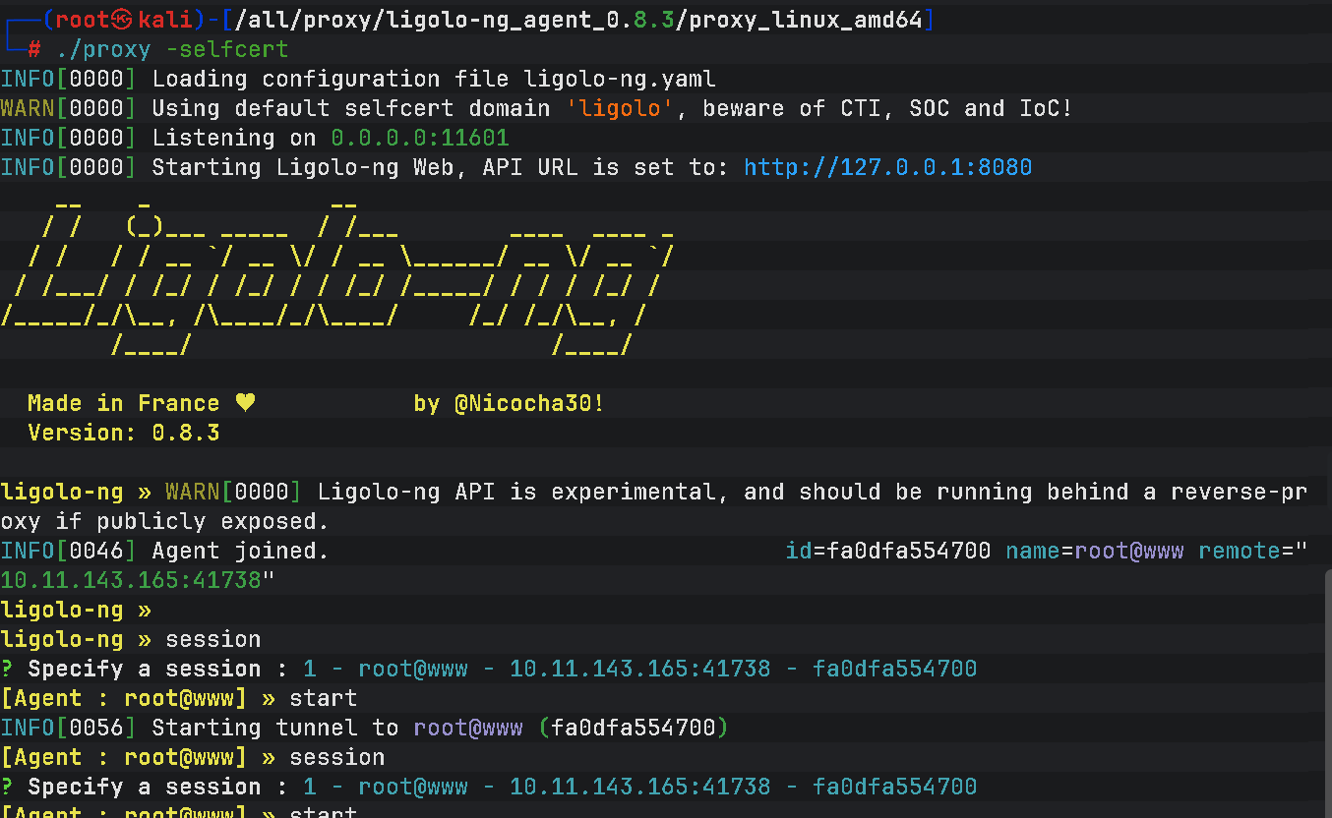Image resolution: width=1332 pixels, height=818 pixels.
Task: Click the proxy_linux_amd64 directory path in prompt
Action: point(807,20)
